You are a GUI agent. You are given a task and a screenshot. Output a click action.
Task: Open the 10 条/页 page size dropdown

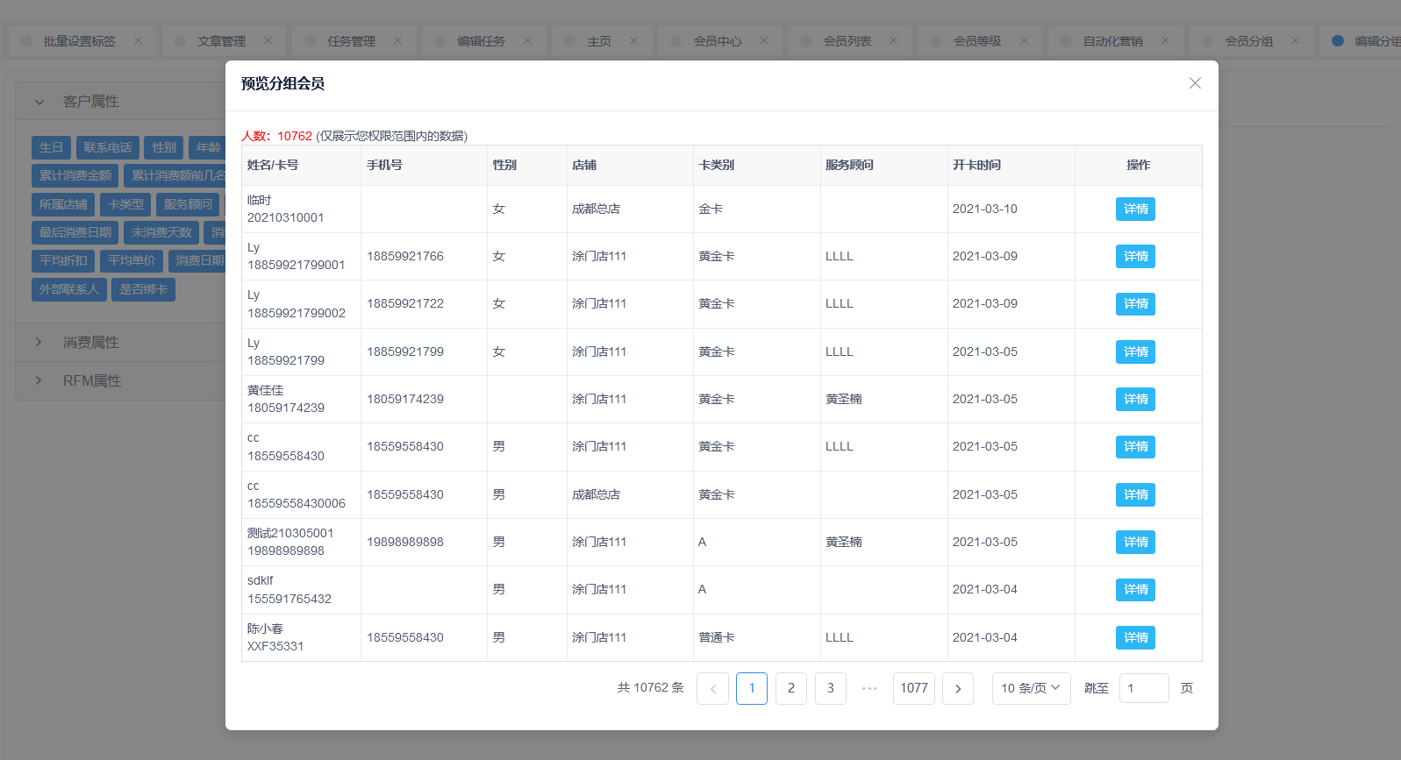1031,689
